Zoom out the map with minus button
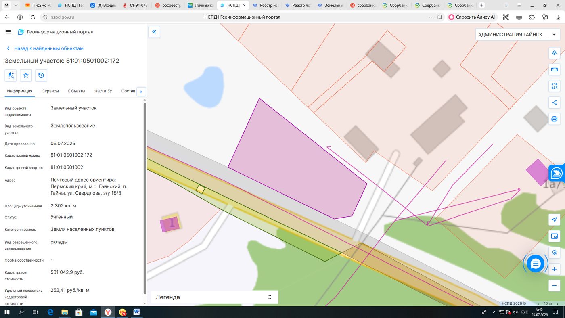Screen dimensions: 565x318 click(554, 286)
